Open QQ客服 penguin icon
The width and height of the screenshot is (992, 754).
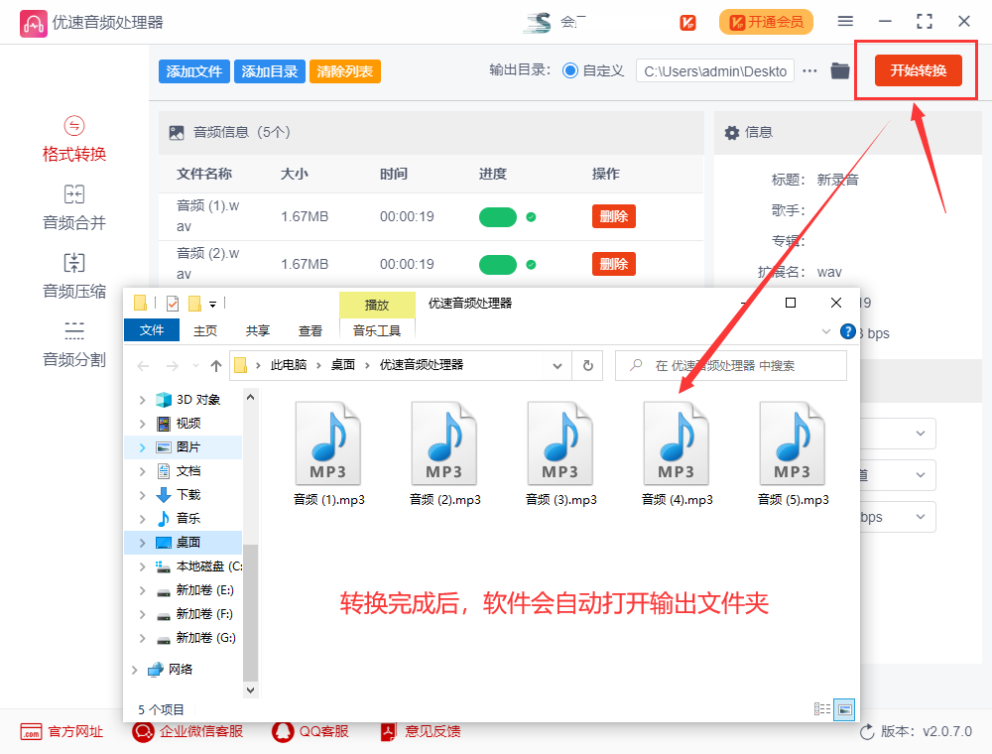coord(283,732)
